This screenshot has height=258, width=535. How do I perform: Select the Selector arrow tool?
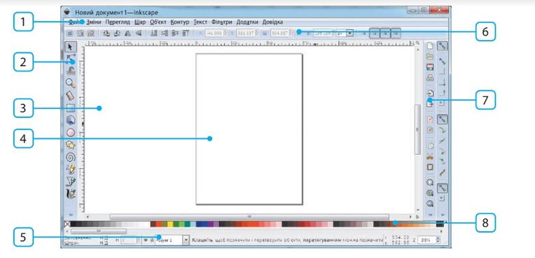coord(71,46)
